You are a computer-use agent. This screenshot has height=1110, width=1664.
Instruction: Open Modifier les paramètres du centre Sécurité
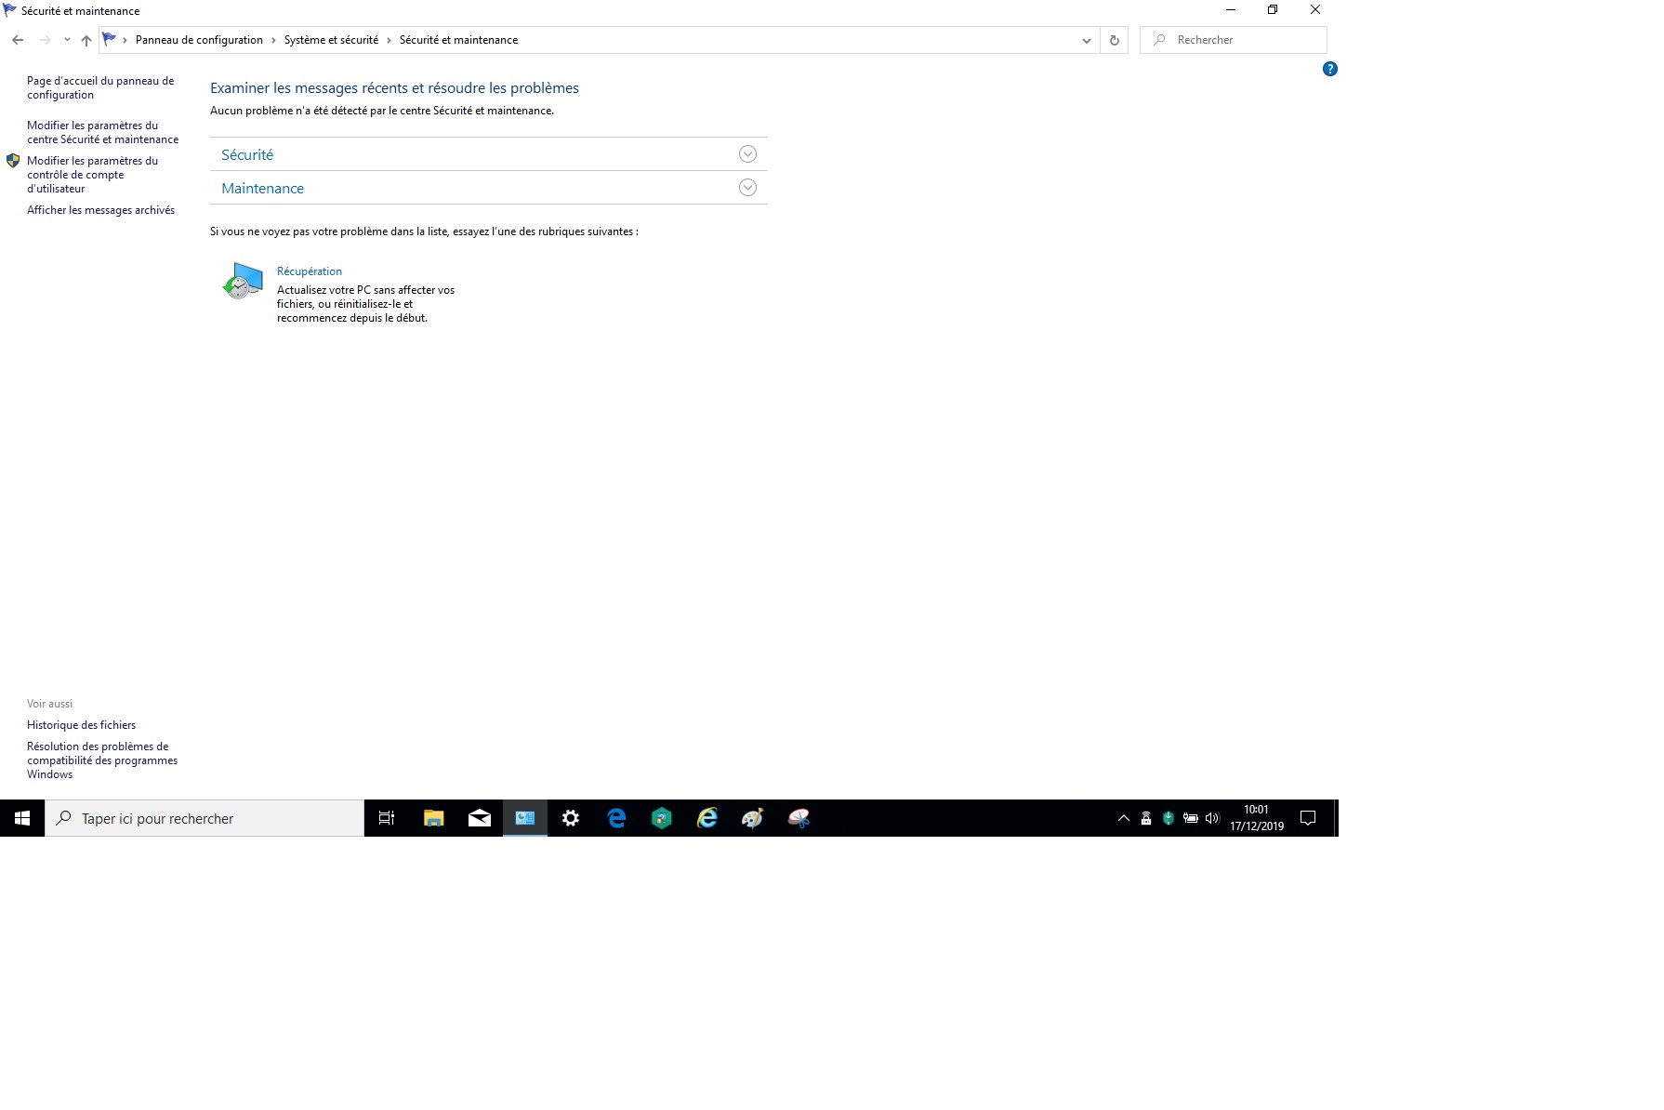[x=102, y=132]
